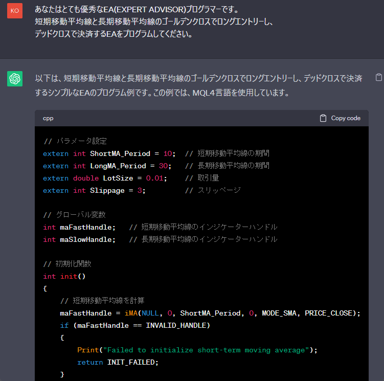384x381 pixels.
Task: Click the clipboard icon in code header
Action: tap(323, 118)
